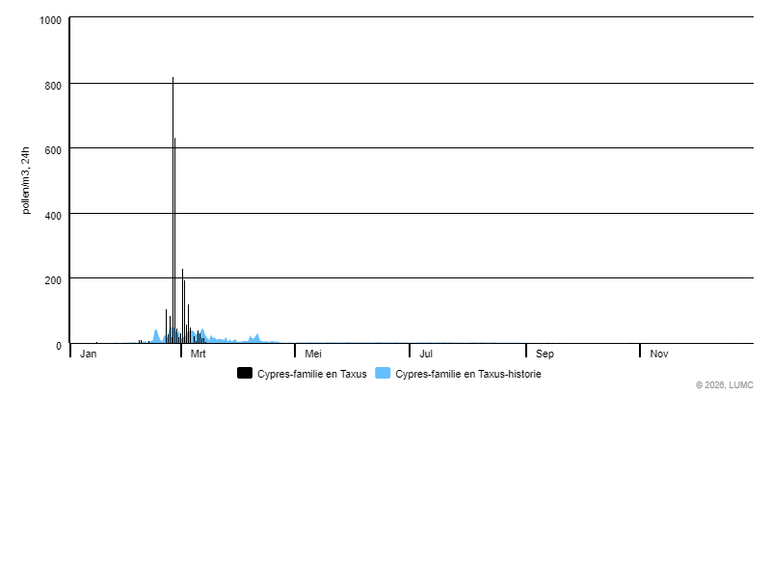Screen dimensions: 771x578
Task: Click the blue history bump in mid-February
Action: pyautogui.click(x=155, y=336)
